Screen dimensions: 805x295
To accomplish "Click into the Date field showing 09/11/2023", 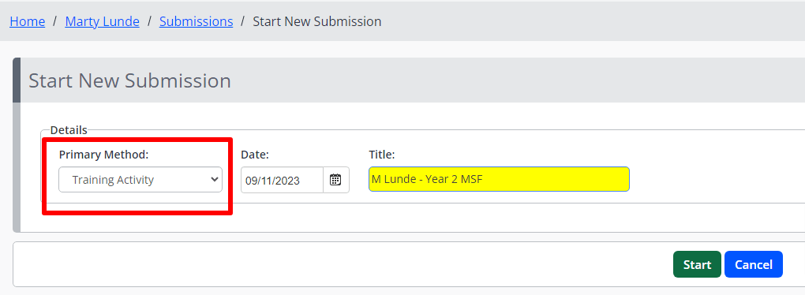I will click(282, 180).
